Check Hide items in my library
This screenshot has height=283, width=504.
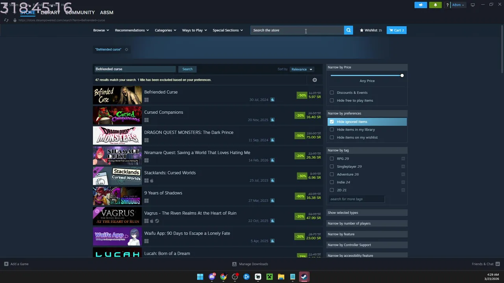click(x=332, y=130)
